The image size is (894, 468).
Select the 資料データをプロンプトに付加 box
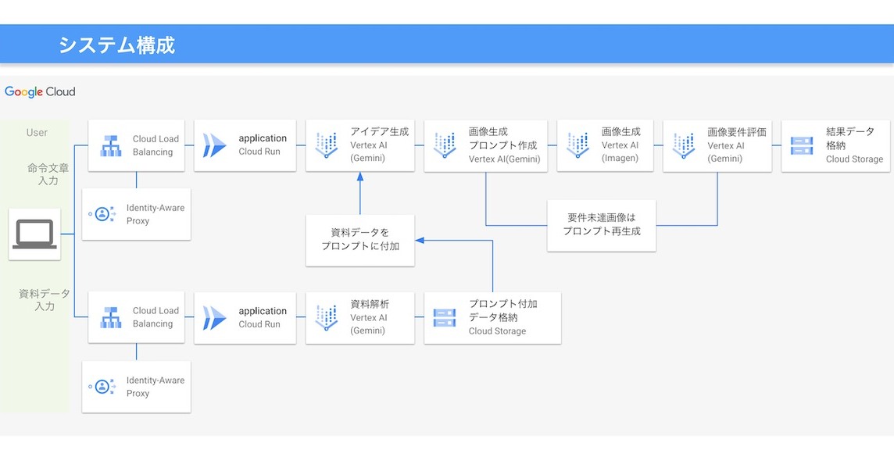point(359,240)
